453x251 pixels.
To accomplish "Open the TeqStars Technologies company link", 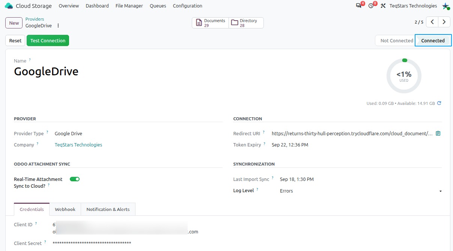I will pyautogui.click(x=78, y=145).
